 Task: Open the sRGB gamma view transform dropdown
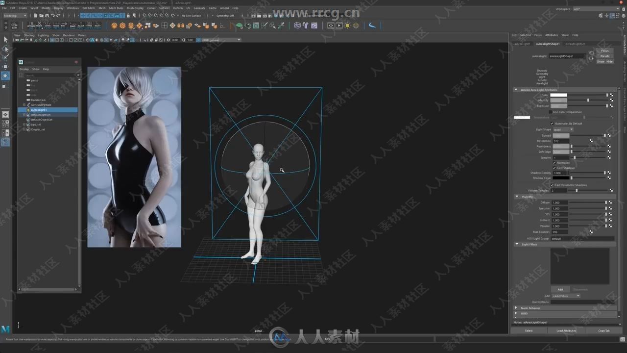(220, 40)
